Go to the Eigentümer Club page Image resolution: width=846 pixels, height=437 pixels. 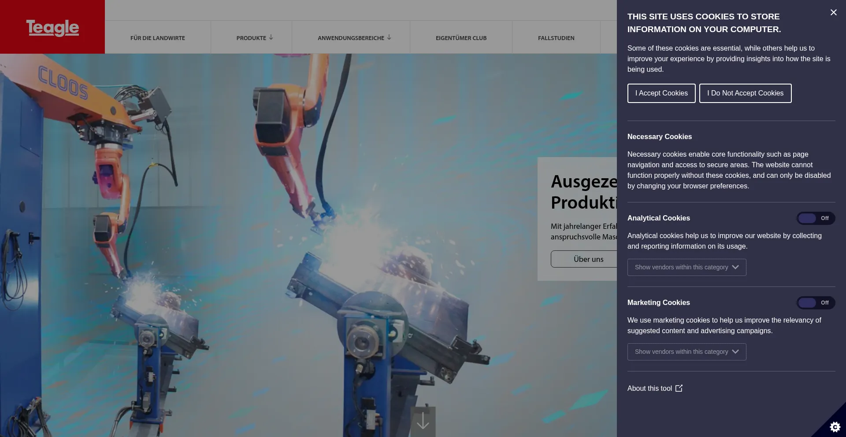tap(461, 38)
